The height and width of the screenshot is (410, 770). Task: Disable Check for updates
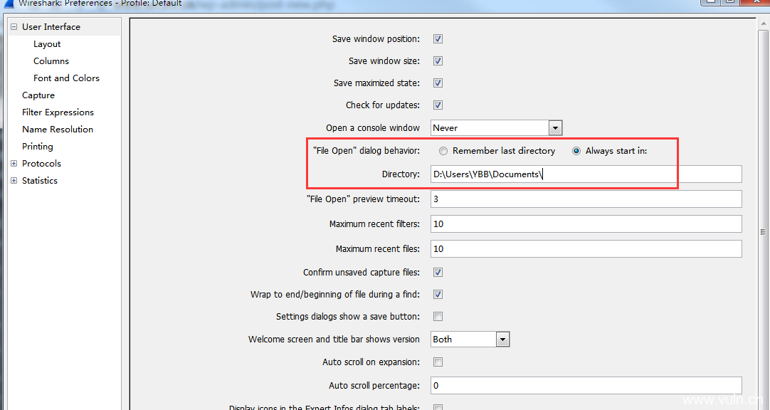[x=438, y=105]
